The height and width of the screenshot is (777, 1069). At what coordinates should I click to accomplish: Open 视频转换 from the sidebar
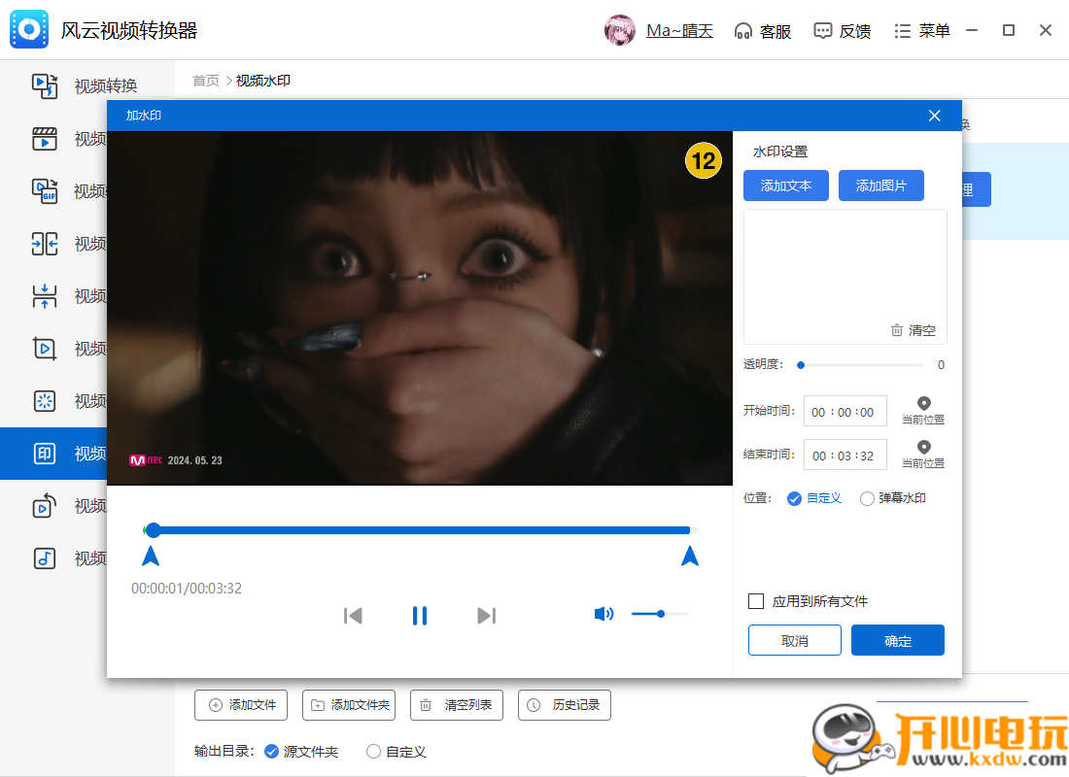coord(86,85)
